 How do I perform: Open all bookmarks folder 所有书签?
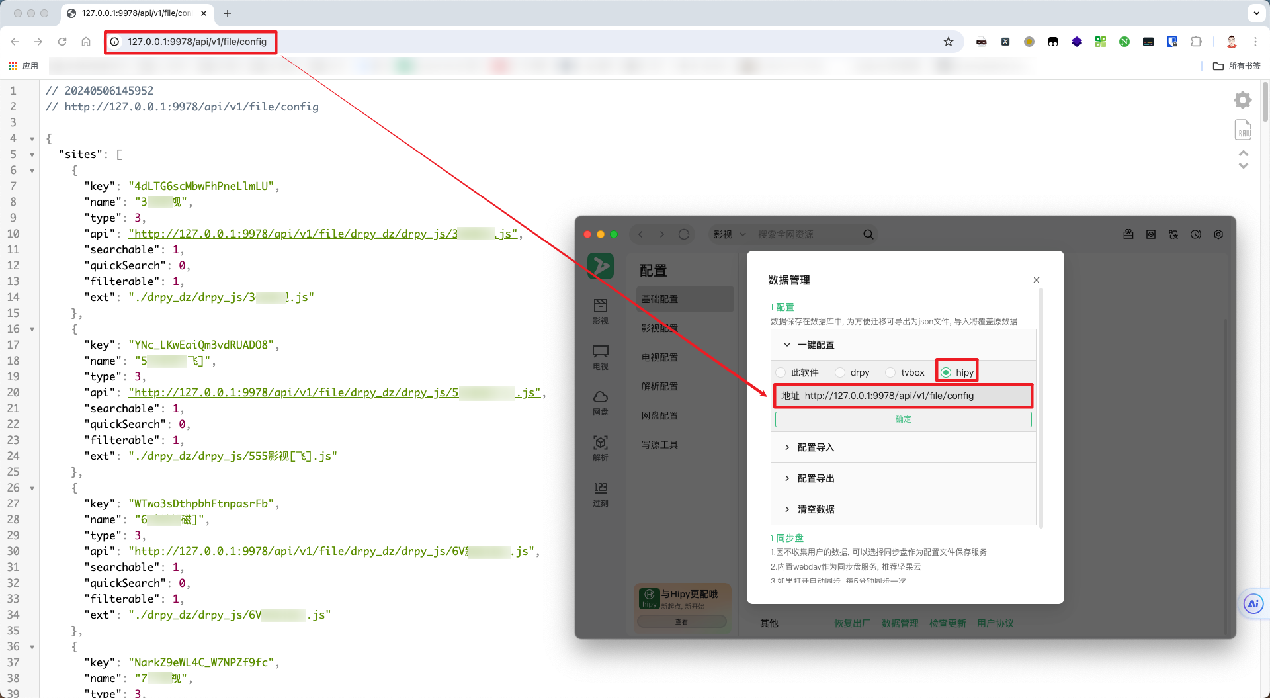point(1237,66)
